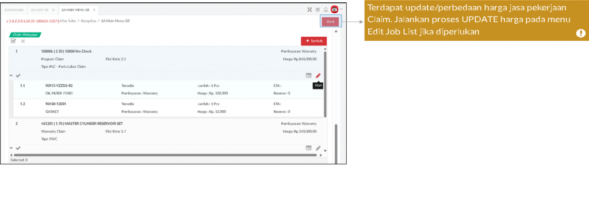Screen dimensions: 589x216
Task: Tick the select-all checkbox under Order Pekerjaan
Action: [x=14, y=41]
